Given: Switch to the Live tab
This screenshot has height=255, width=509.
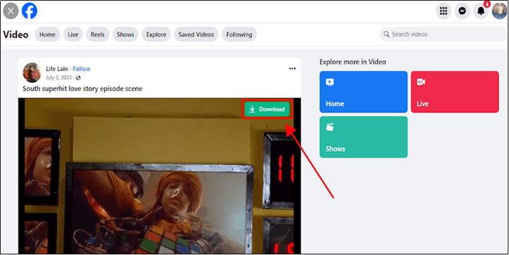Looking at the screenshot, I should pos(73,34).
